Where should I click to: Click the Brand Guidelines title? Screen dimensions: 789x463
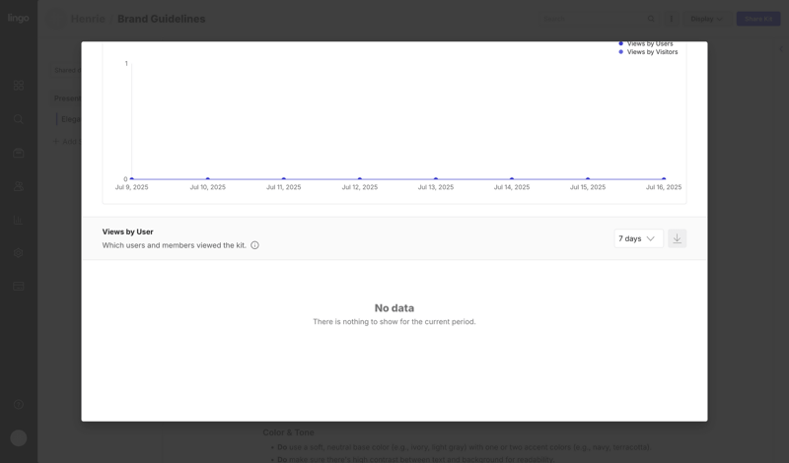pos(162,19)
